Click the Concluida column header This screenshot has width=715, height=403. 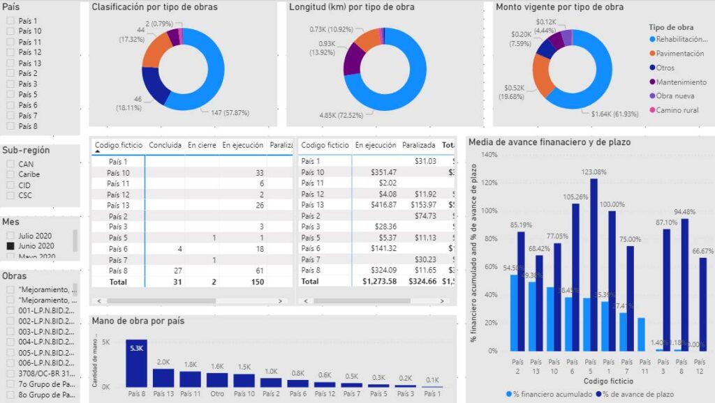[165, 145]
